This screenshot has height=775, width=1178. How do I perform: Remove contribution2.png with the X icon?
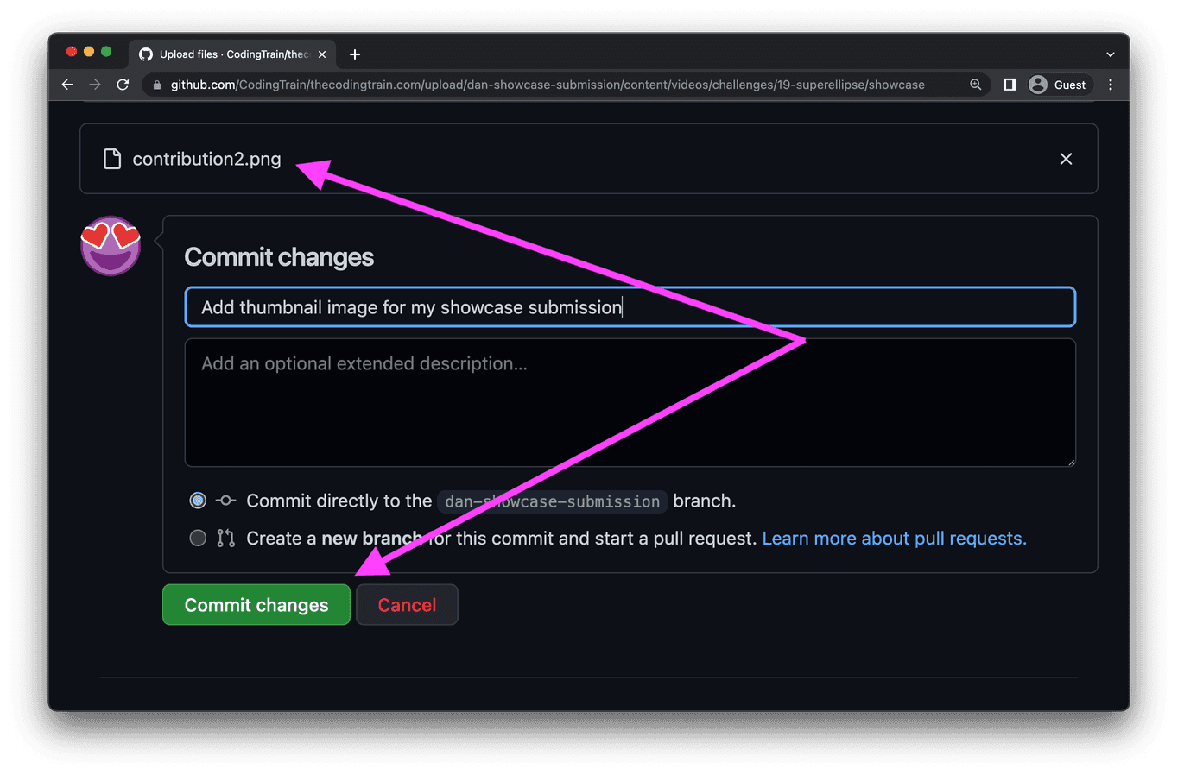(1066, 159)
